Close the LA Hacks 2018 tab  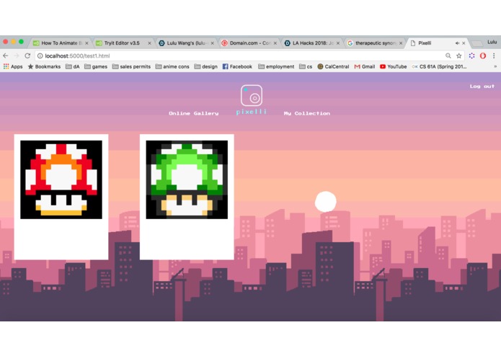coord(338,43)
